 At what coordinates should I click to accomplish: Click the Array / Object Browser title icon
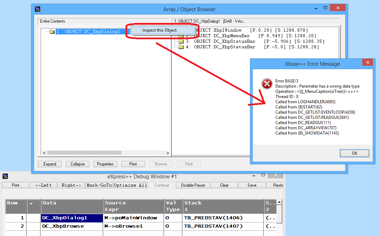tap(38, 9)
